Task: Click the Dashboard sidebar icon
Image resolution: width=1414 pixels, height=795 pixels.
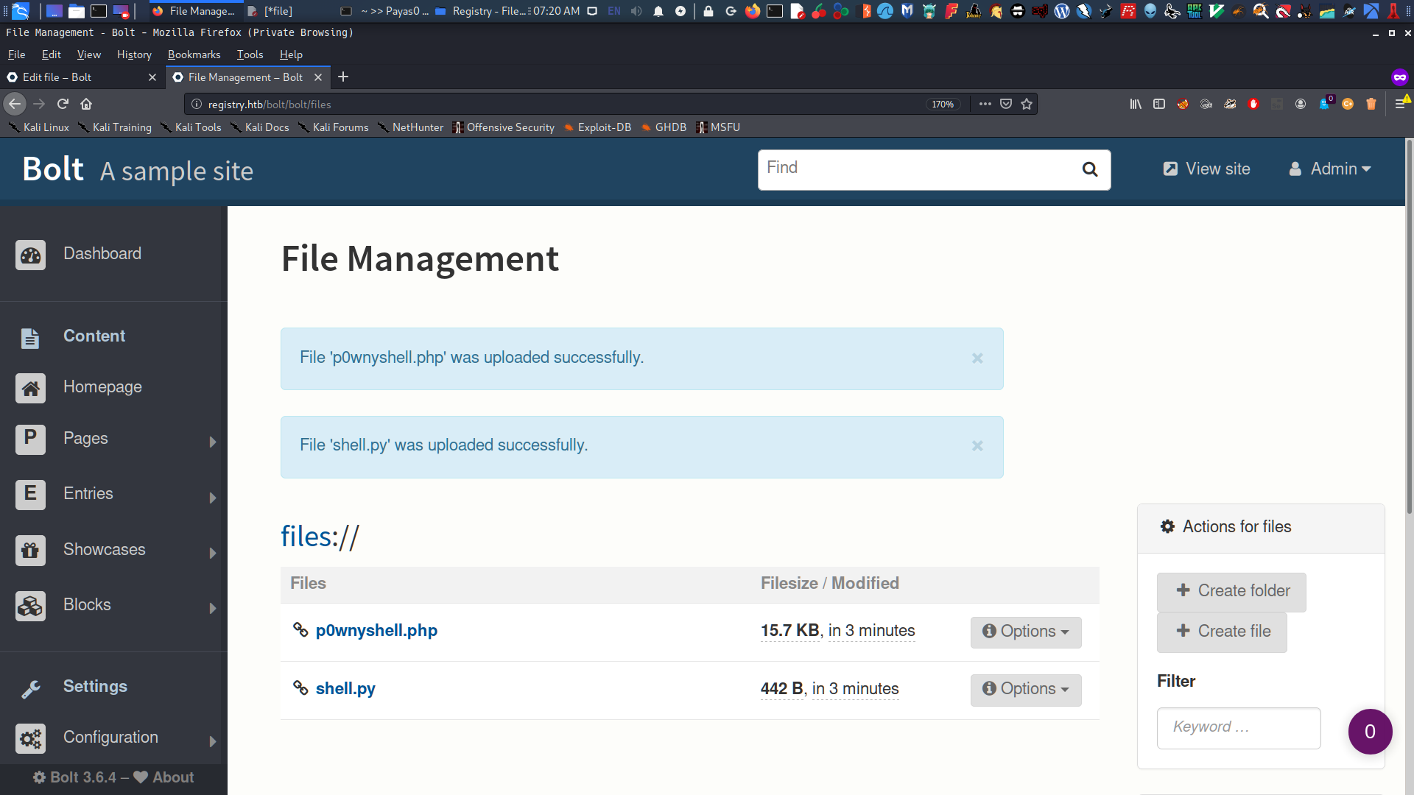Action: 29,253
